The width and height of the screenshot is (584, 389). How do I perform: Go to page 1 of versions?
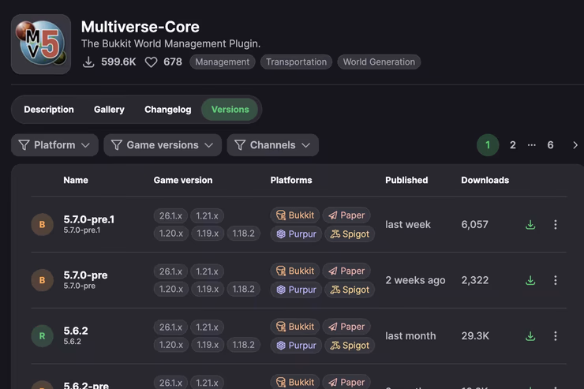(488, 145)
